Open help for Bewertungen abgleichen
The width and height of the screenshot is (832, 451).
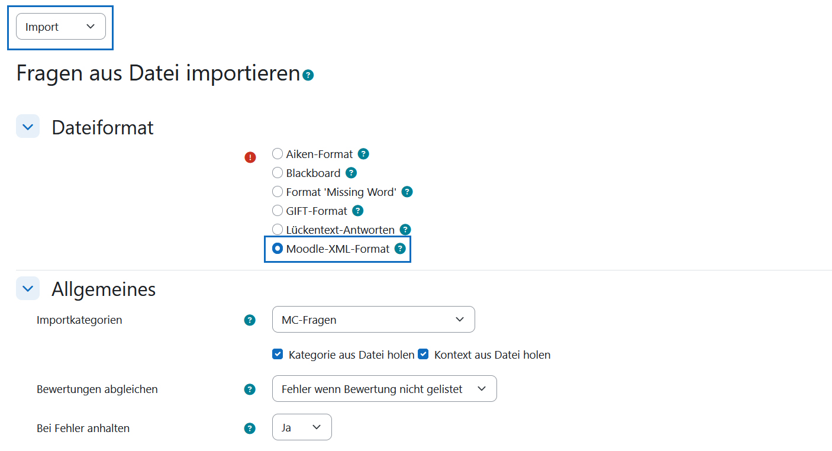[x=250, y=389]
